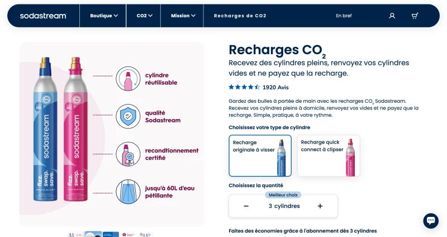
Task: Click the certified reconditioning icon
Action: coord(128,154)
